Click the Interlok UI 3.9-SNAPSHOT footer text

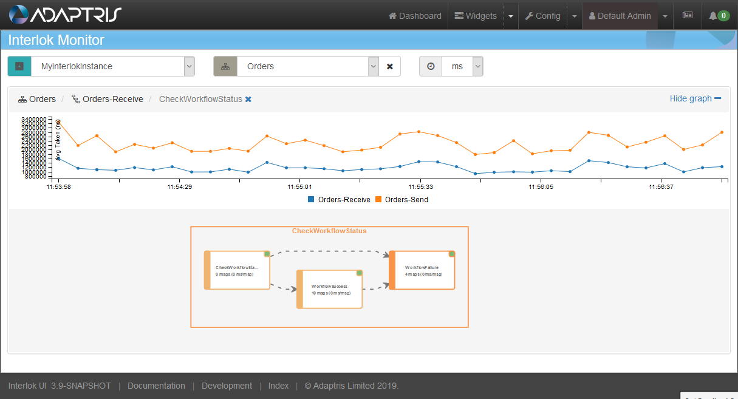[60, 386]
